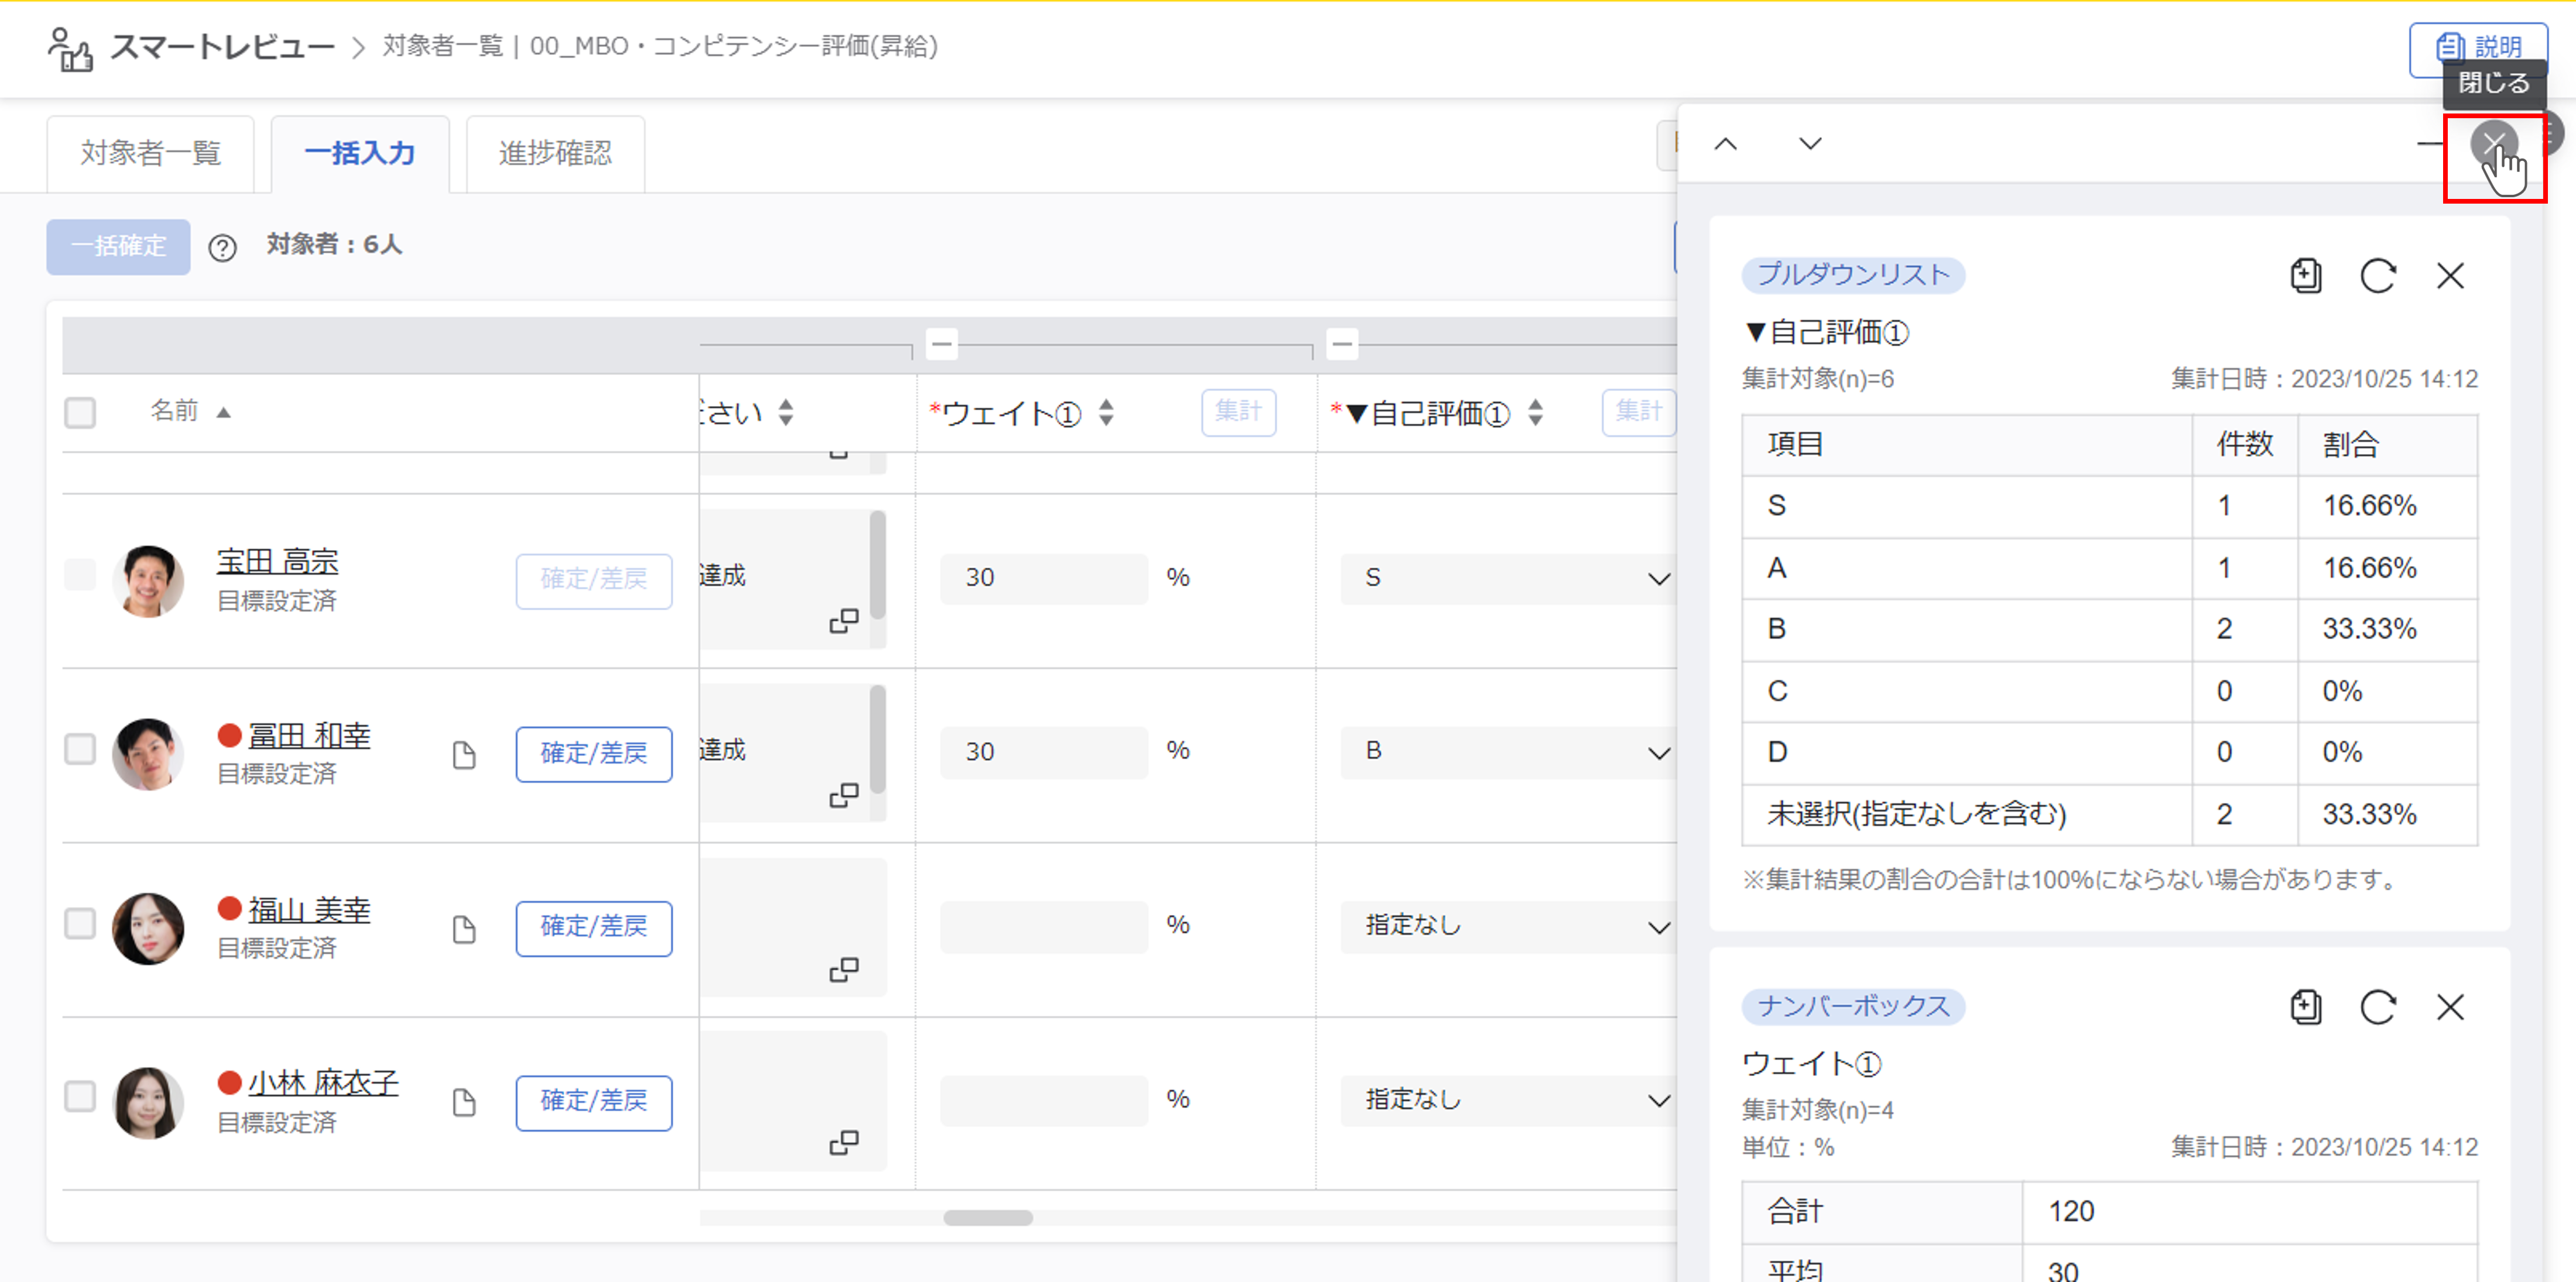Collapse column group above 自己評価①
This screenshot has height=1282, width=2576.
[1342, 345]
